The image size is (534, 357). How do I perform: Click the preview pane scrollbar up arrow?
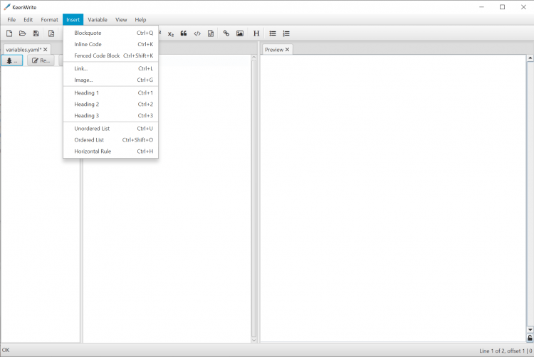click(530, 58)
